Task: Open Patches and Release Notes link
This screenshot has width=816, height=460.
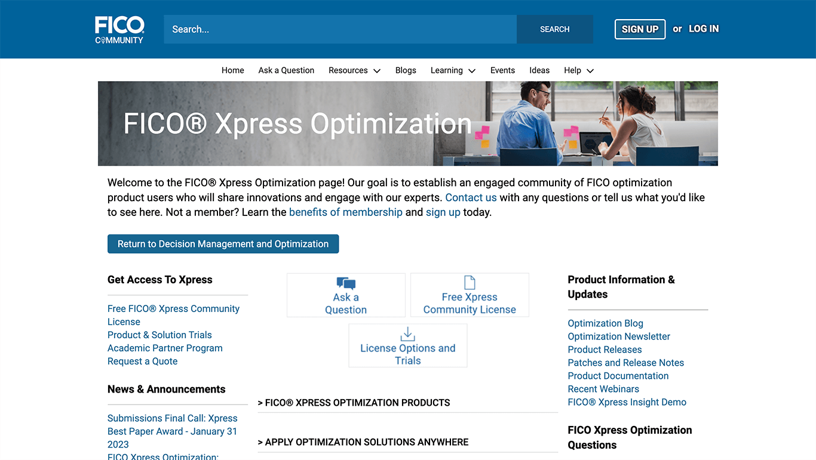Action: click(626, 363)
